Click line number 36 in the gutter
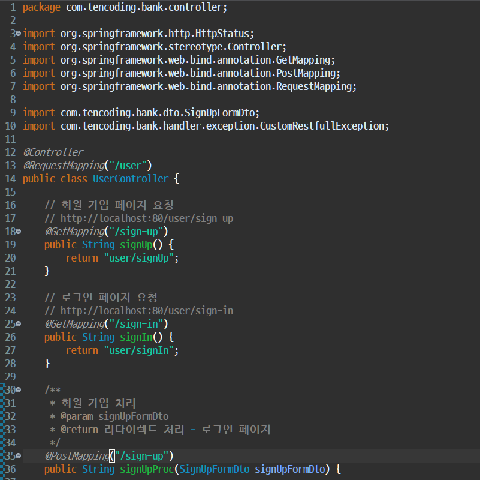 point(10,469)
